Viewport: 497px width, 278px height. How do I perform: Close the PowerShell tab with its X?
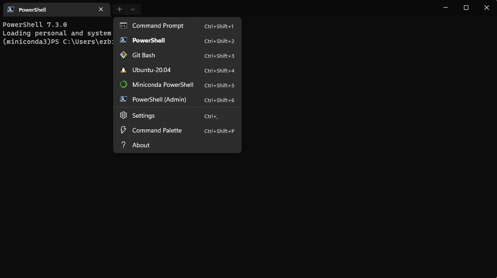101,9
